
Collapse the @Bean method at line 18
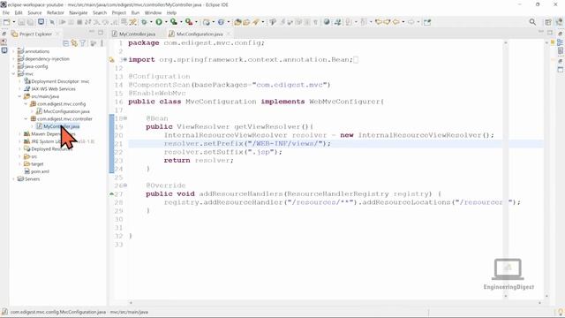pyautogui.click(x=125, y=118)
